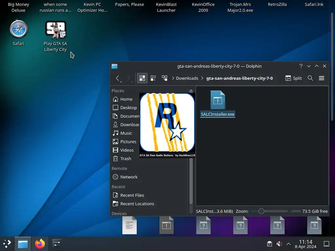The height and width of the screenshot is (251, 335).
Task: Open KevinBlast Launcher desktop item
Action: [x=166, y=7]
